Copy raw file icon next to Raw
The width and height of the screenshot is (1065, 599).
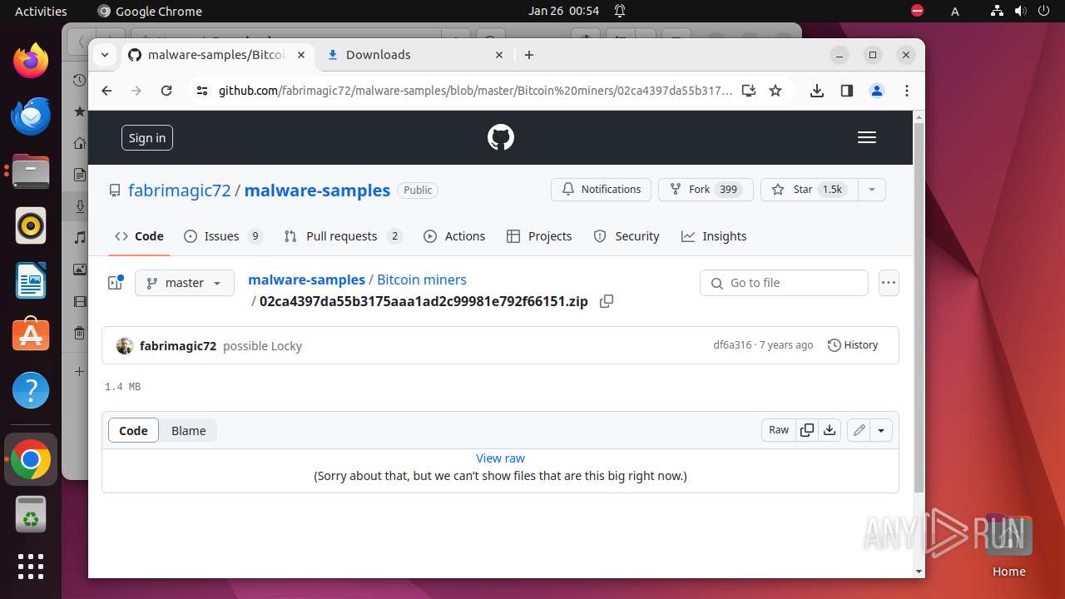click(806, 430)
